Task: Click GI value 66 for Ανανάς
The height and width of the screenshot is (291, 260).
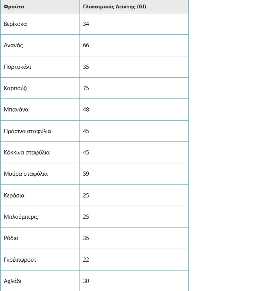Action: pos(86,45)
